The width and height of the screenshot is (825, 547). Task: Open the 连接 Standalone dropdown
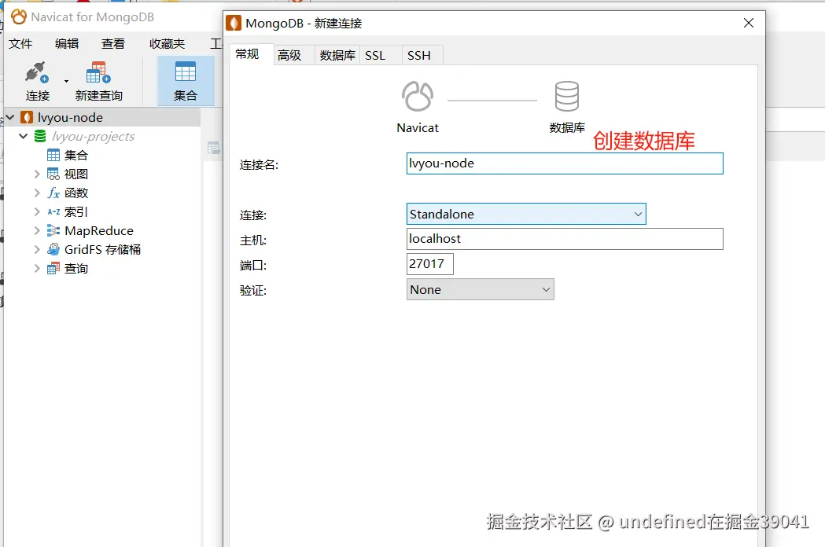pos(526,214)
